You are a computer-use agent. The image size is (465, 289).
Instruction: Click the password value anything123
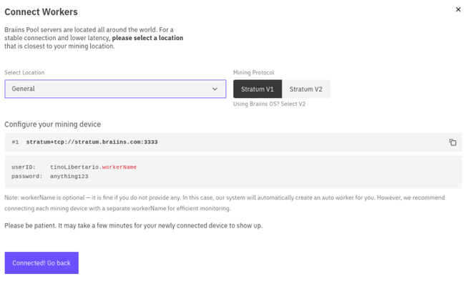point(69,176)
